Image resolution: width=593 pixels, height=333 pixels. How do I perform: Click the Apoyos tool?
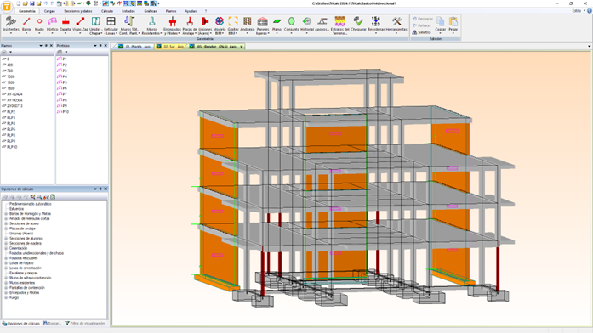tap(322, 25)
